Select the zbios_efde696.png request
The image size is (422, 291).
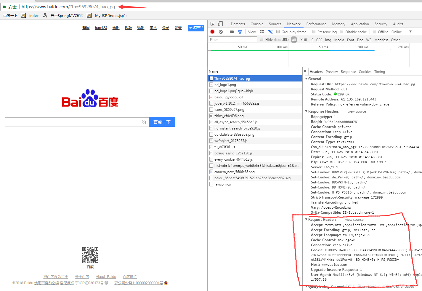255,116
